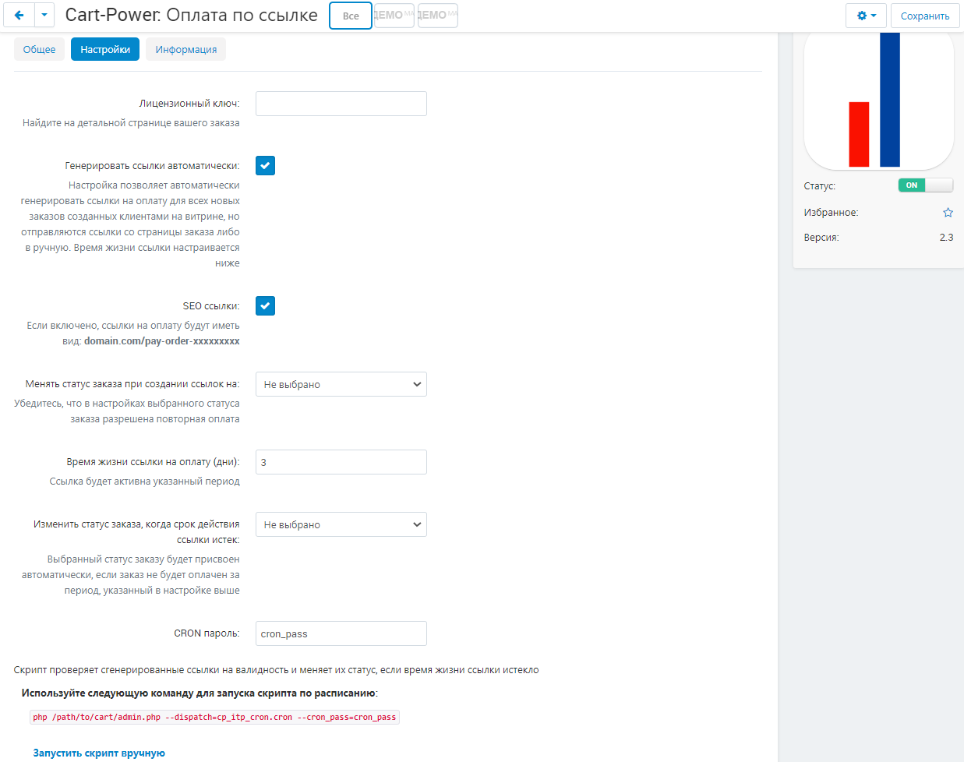Switch to the Общее tab

point(39,49)
